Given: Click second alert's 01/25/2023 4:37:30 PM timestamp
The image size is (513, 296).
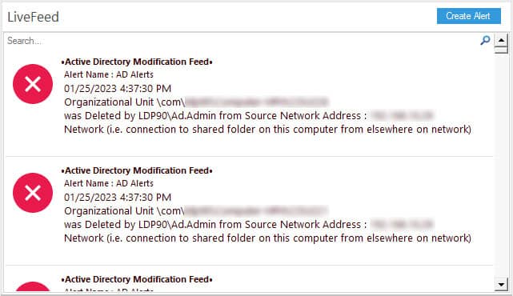Looking at the screenshot, I should [x=118, y=198].
